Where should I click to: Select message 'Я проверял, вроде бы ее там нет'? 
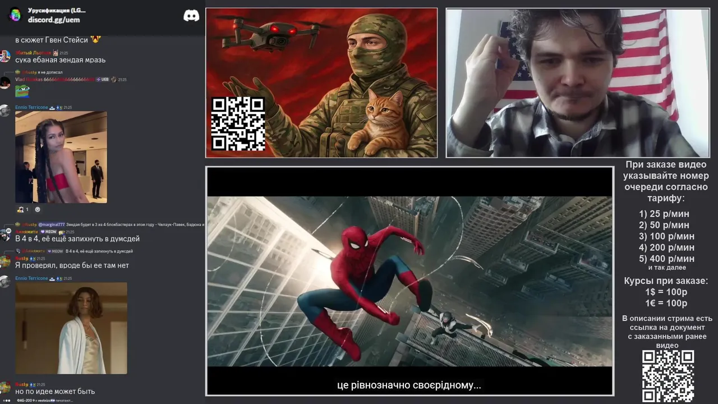72,265
